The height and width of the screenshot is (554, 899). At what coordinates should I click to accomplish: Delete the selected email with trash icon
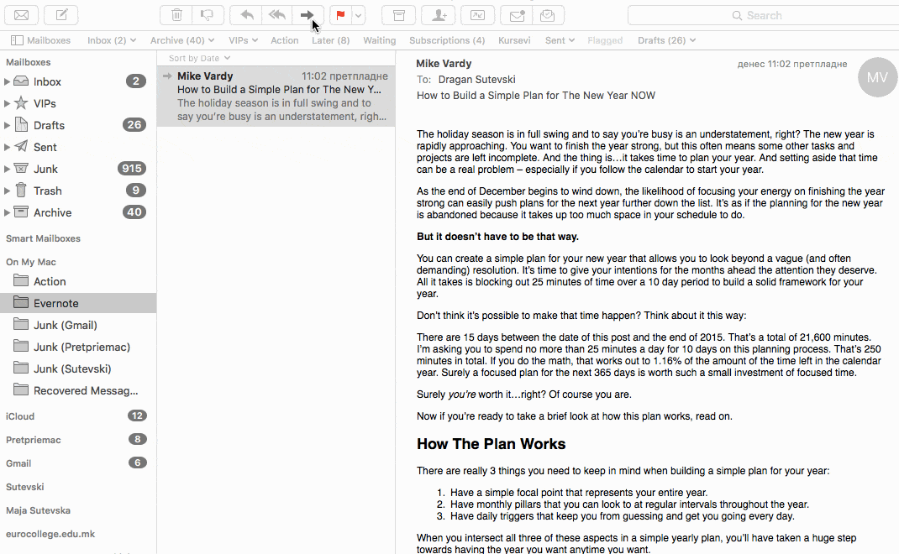[176, 15]
